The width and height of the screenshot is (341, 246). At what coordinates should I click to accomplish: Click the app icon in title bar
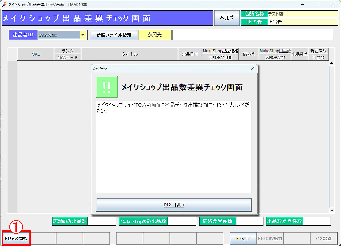click(x=4, y=4)
